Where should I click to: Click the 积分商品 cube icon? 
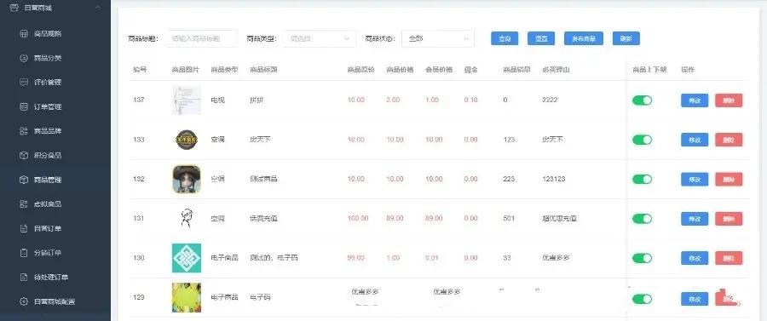24,155
